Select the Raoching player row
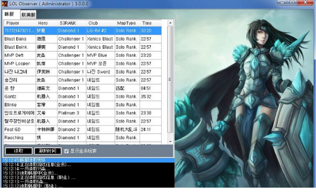316x195 pixels. pos(83,138)
